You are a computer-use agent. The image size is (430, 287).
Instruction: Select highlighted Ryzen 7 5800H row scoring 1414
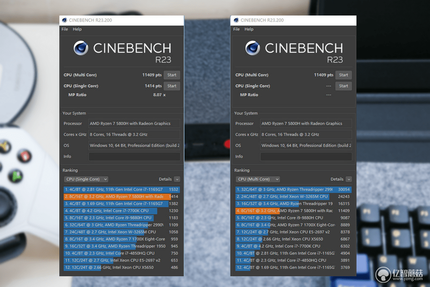pos(121,197)
